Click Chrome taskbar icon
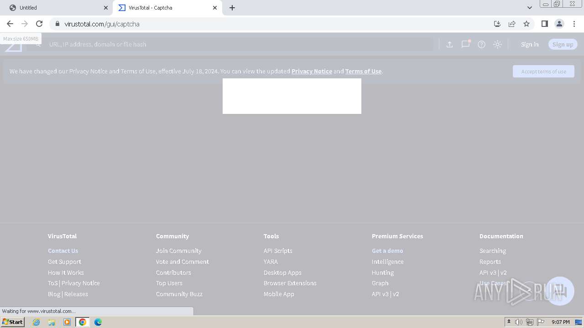 point(83,322)
